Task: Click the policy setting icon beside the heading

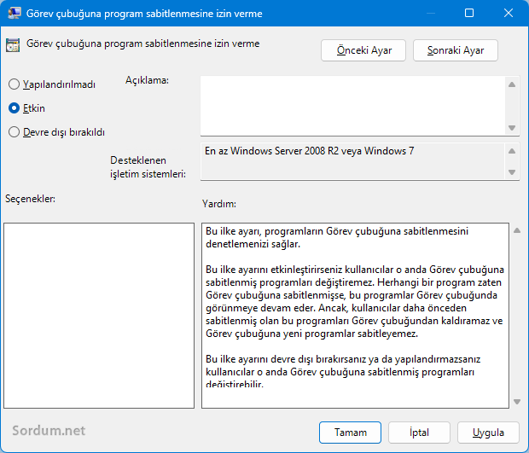Action: pos(14,45)
